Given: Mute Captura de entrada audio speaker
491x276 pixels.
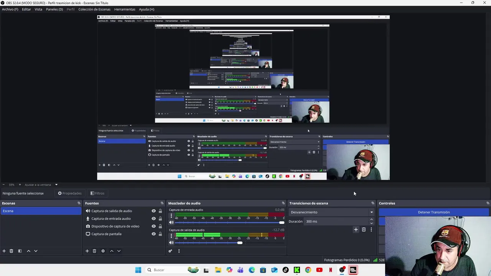Looking at the screenshot, I should pyautogui.click(x=171, y=222).
